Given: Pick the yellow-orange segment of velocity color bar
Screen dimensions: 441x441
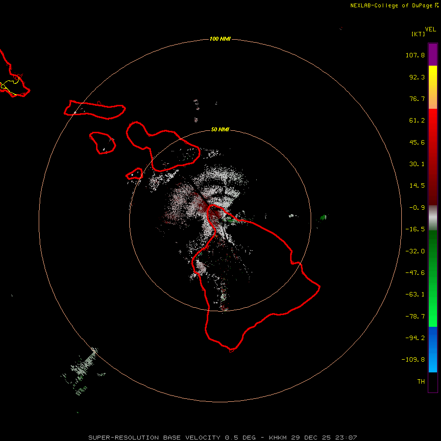Looking at the screenshot, I should tap(433, 87).
